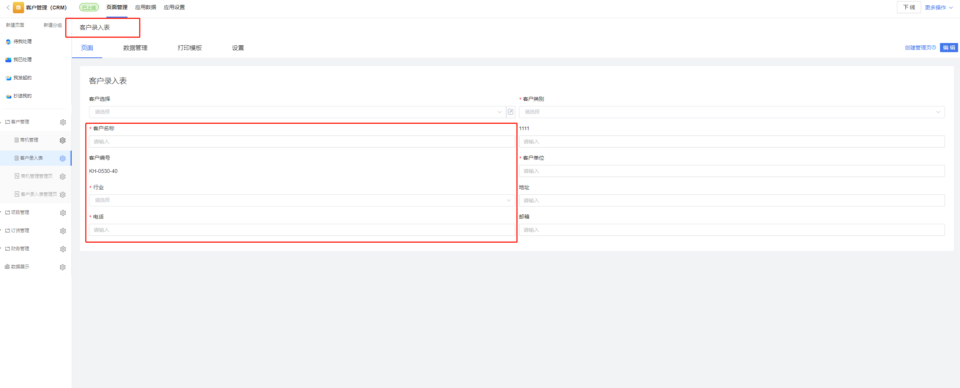This screenshot has width=960, height=388.
Task: Open the 客户选择 dropdown
Action: pyautogui.click(x=297, y=112)
